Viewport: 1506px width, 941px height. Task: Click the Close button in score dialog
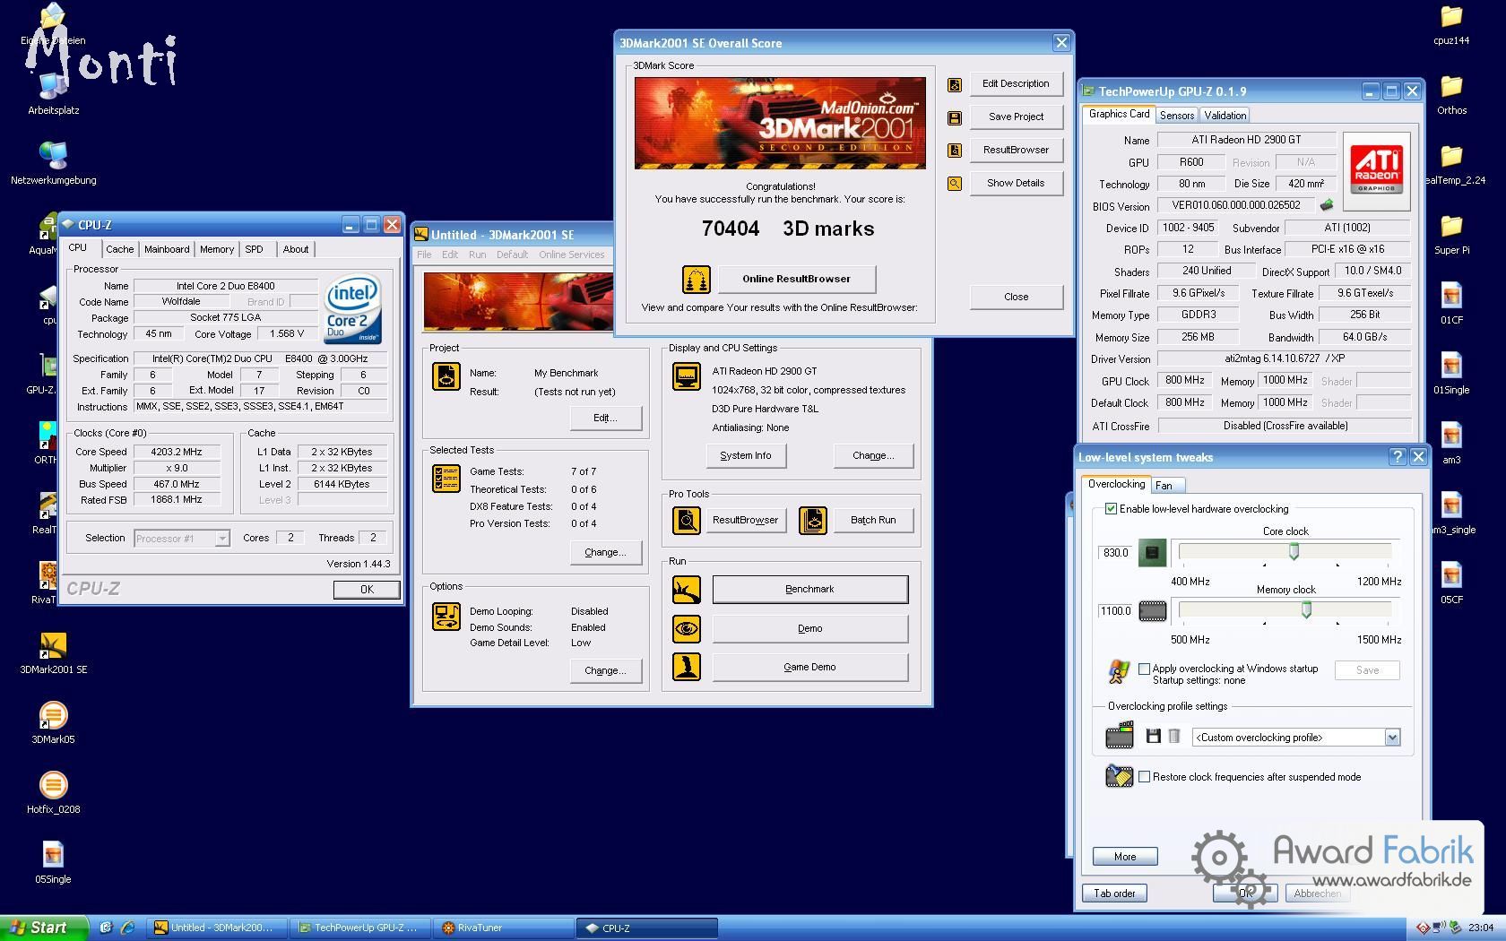pyautogui.click(x=1016, y=297)
